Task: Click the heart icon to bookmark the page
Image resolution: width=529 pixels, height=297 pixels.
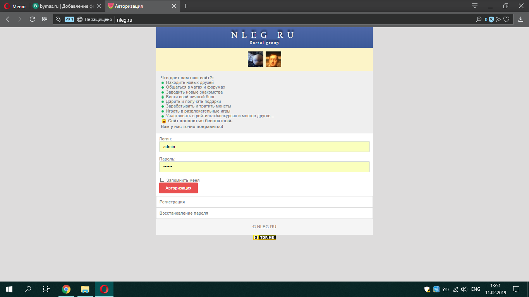Action: (506, 19)
